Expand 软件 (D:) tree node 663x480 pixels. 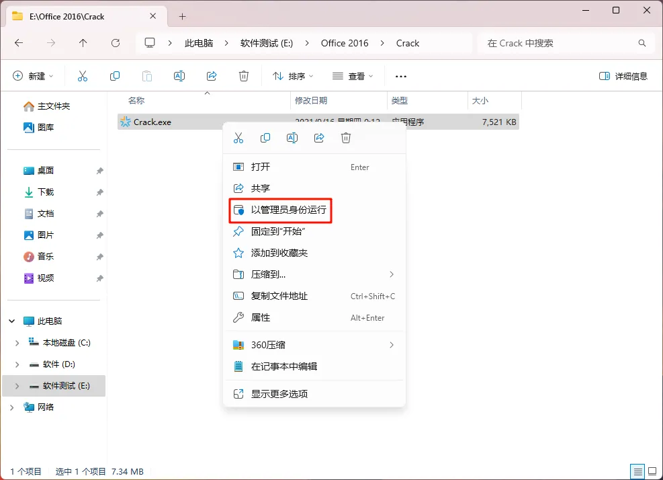coord(17,364)
